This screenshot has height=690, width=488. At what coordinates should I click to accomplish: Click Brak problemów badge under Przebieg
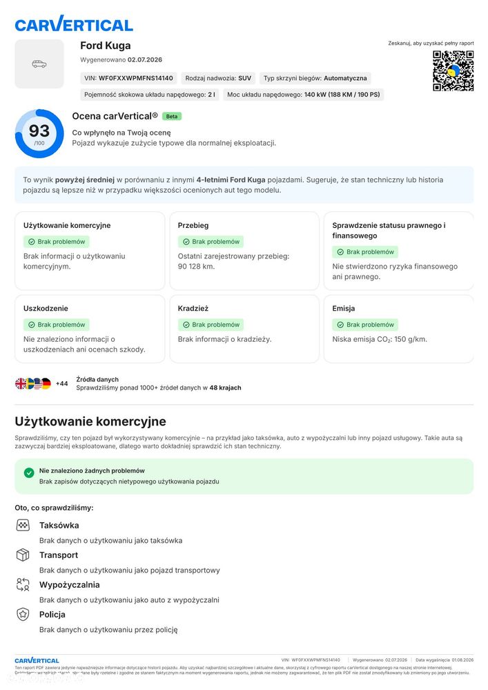(x=211, y=242)
